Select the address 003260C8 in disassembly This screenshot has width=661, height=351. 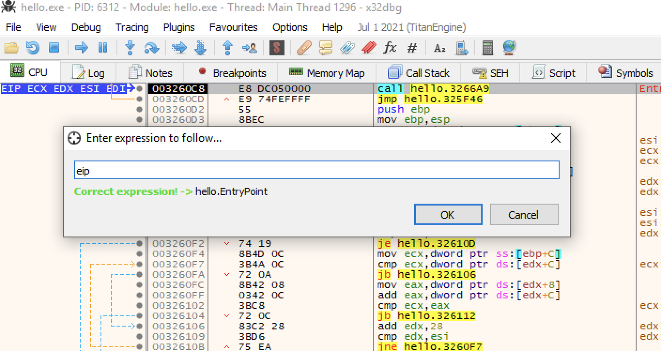pyautogui.click(x=179, y=89)
